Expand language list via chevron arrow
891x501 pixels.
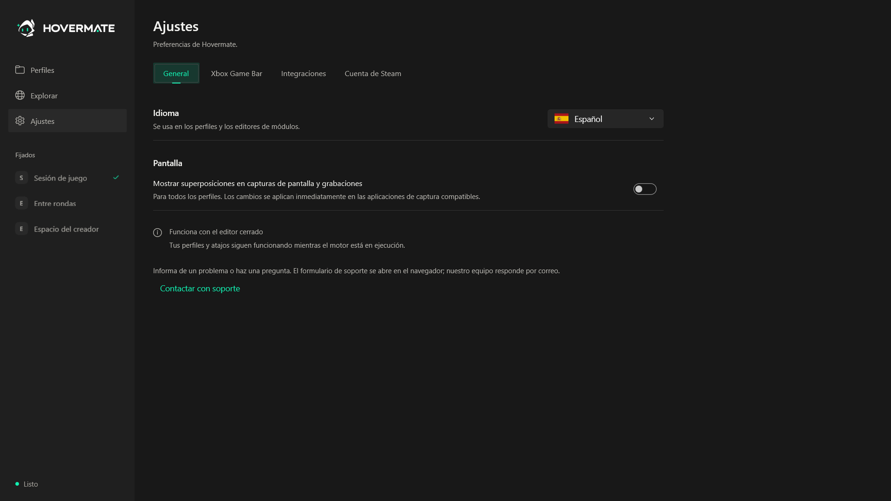652,119
